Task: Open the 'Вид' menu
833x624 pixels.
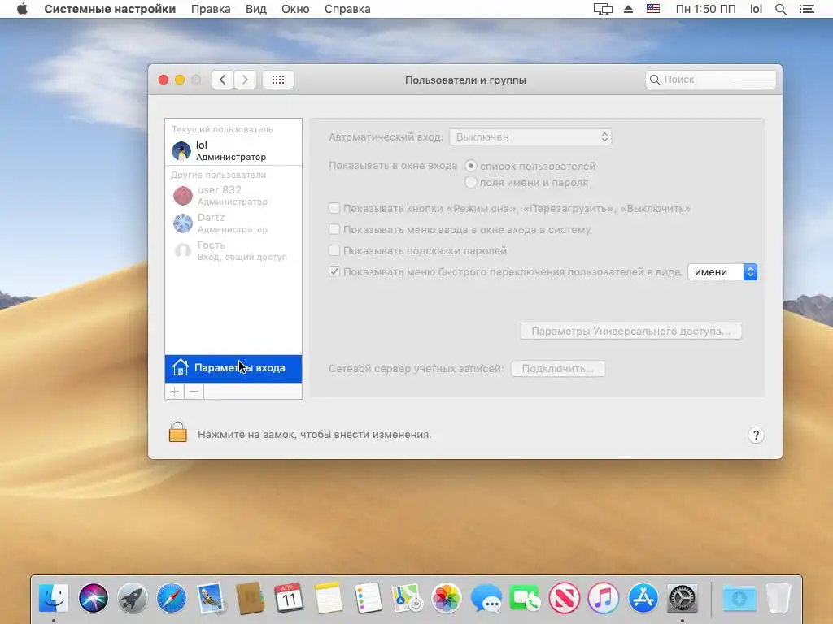Action: (256, 9)
